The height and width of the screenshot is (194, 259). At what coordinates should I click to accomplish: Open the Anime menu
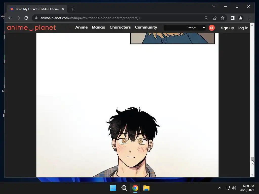pos(81,27)
